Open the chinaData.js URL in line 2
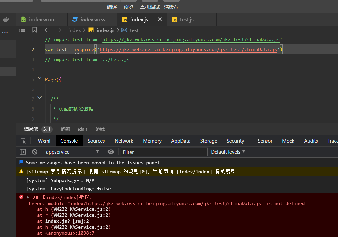 point(188,49)
